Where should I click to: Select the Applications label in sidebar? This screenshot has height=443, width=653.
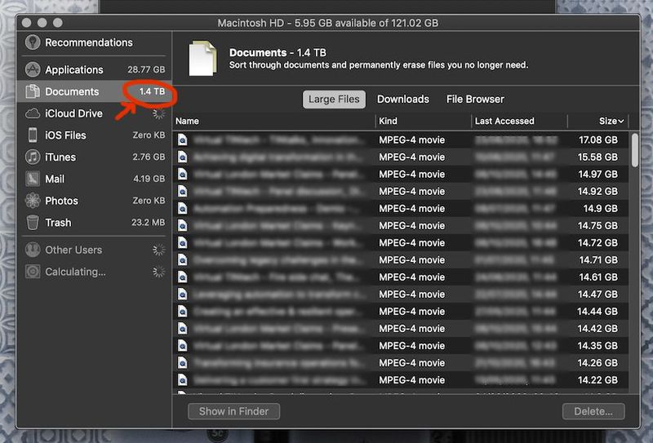tap(74, 69)
